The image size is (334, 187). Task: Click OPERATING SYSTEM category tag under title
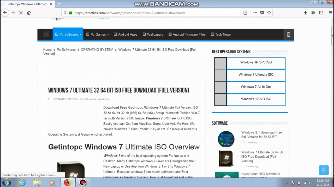click(66, 99)
